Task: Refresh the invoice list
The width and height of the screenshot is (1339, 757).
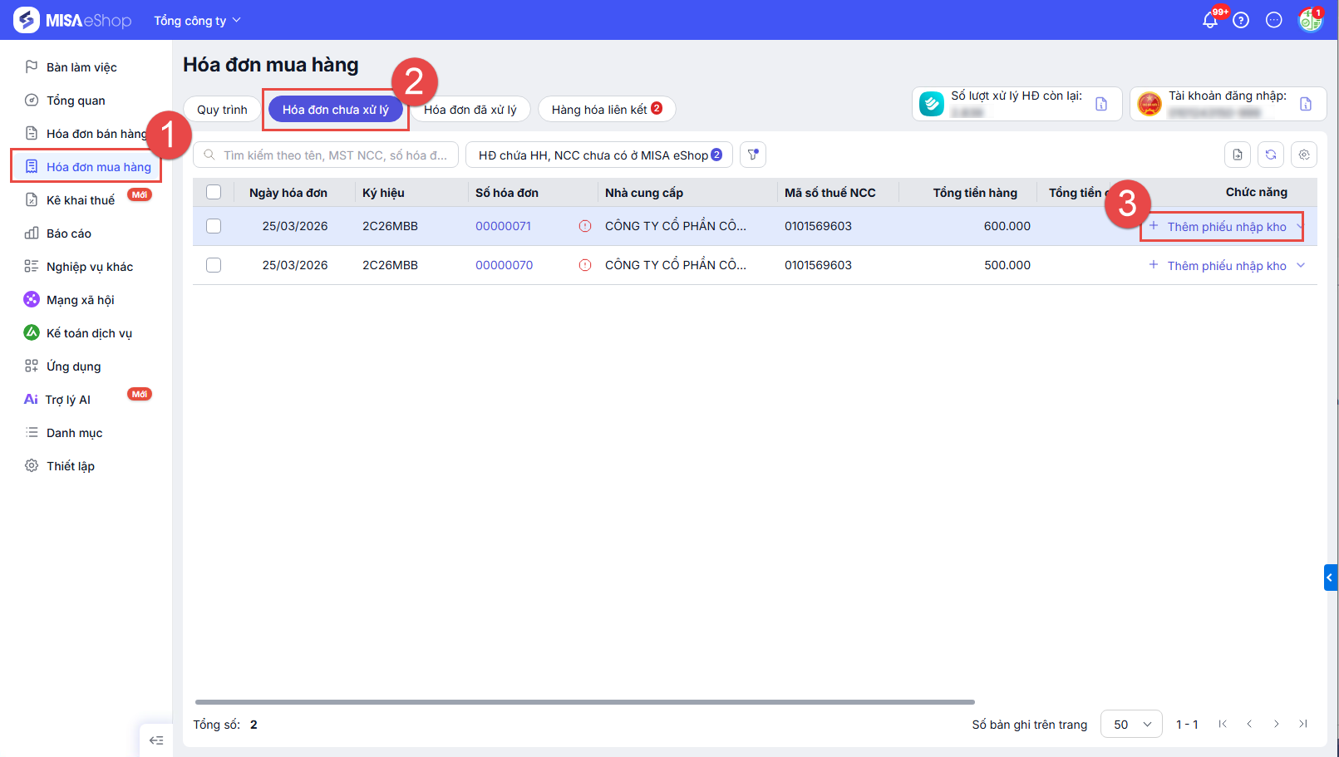Action: [x=1271, y=155]
